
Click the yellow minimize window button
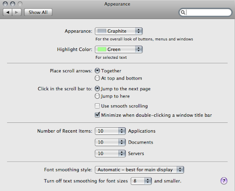tap(13, 4)
